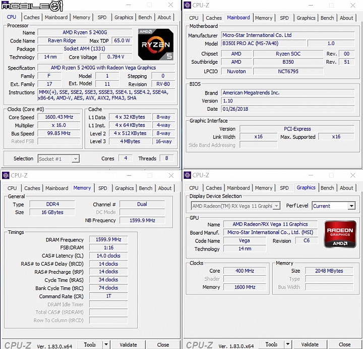The width and height of the screenshot is (363, 349).
Task: Click the Radeon Graphics logo in Graphics window
Action: [x=340, y=234]
